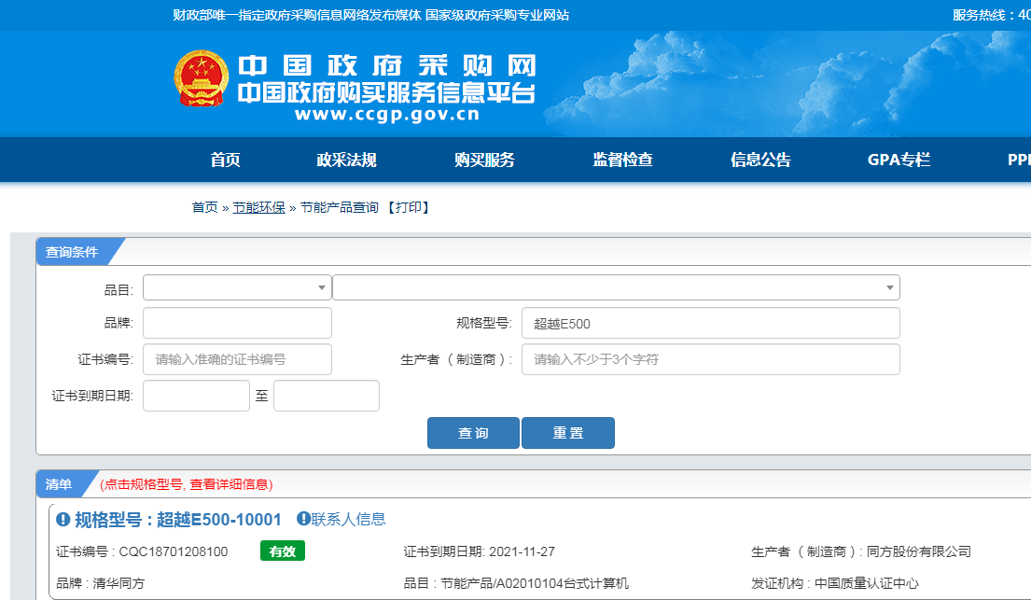Click breadcrumb 首页 link
The image size is (1031, 600).
[204, 207]
